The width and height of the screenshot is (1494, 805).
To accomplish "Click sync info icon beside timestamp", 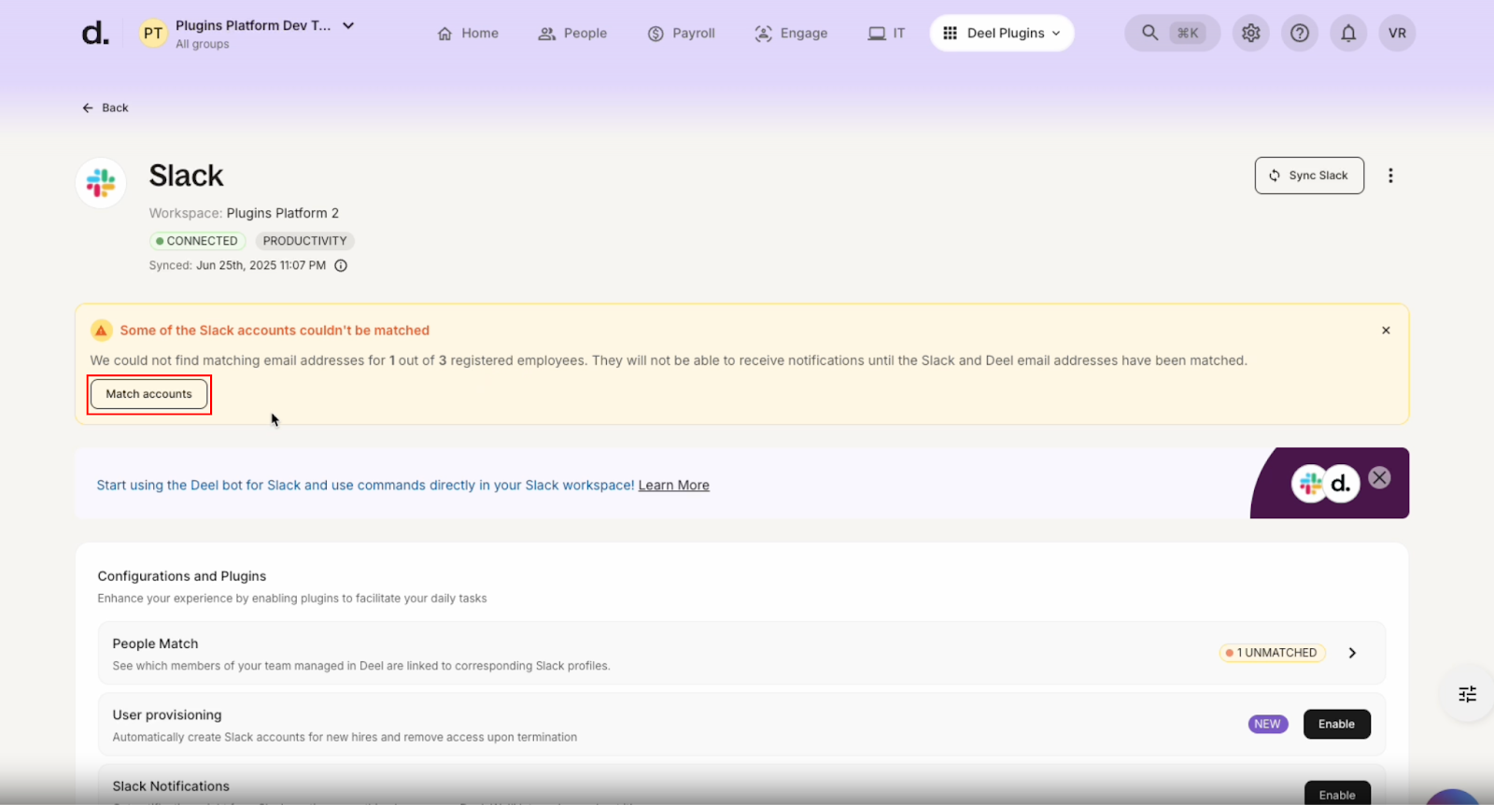I will pyautogui.click(x=341, y=265).
